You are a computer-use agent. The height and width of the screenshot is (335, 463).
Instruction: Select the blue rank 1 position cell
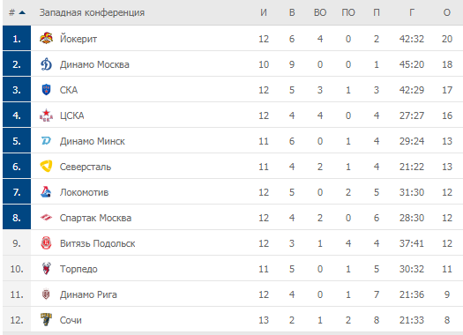point(17,38)
